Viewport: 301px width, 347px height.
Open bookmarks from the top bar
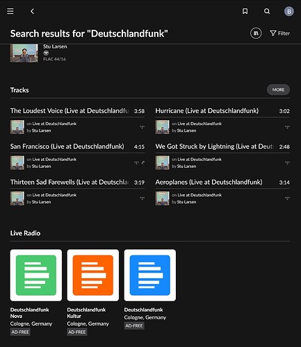pos(245,11)
